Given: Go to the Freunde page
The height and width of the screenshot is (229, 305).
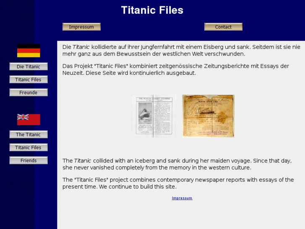Looking at the screenshot, I should [x=29, y=92].
